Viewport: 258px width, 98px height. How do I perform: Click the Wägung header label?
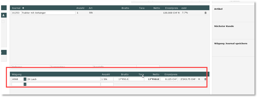[x=17, y=75]
